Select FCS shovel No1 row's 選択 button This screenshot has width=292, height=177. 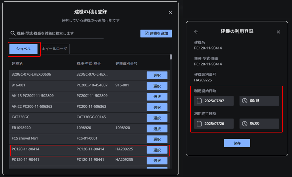pos(157,139)
